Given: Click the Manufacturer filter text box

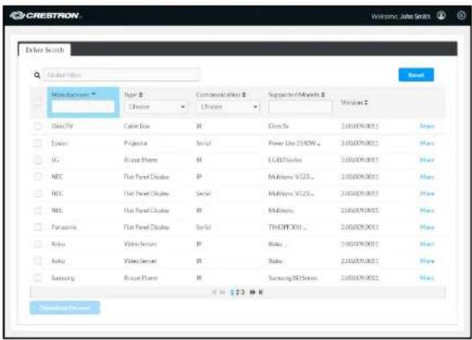Looking at the screenshot, I should pos(83,107).
